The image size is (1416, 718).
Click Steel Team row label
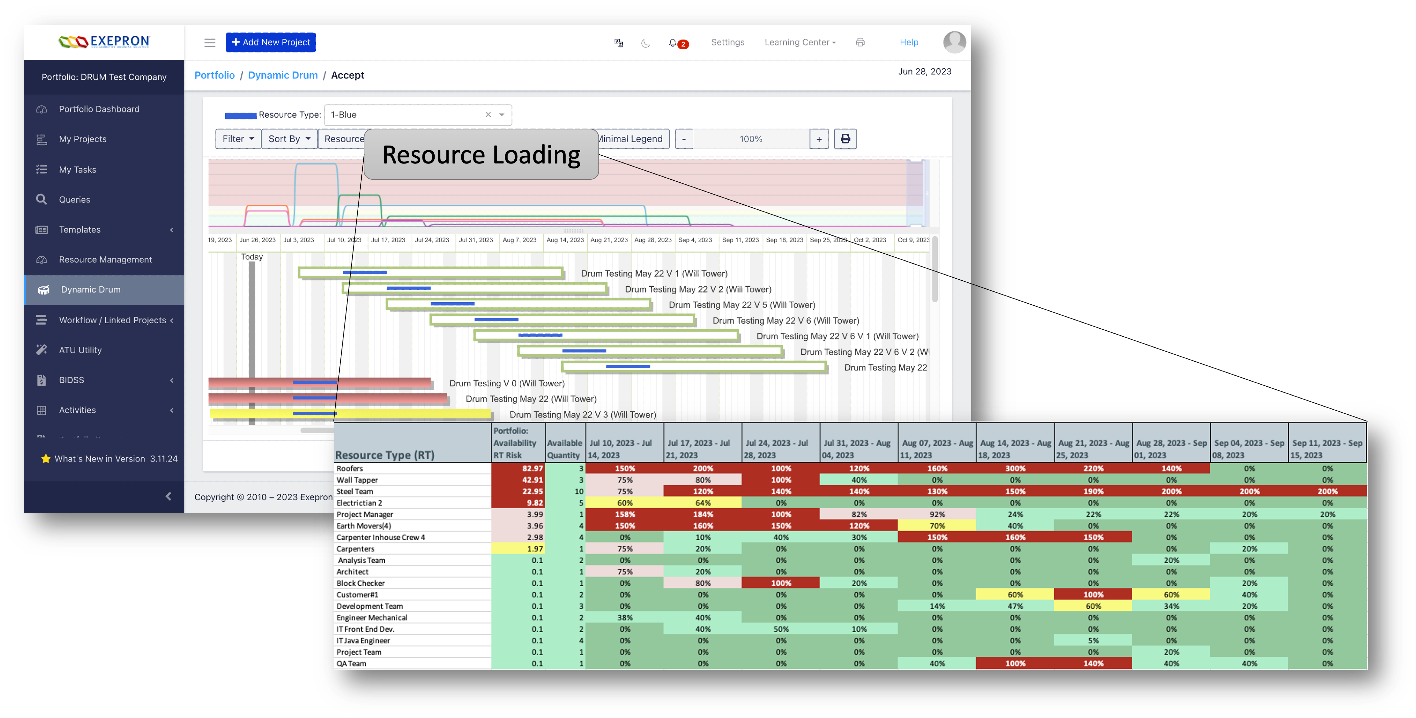coord(355,491)
